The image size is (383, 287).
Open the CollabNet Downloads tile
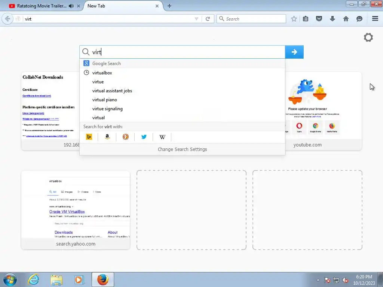tap(50, 111)
